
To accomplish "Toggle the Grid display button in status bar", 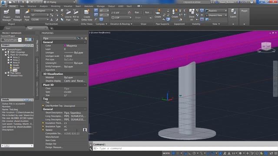I will point(174,153).
